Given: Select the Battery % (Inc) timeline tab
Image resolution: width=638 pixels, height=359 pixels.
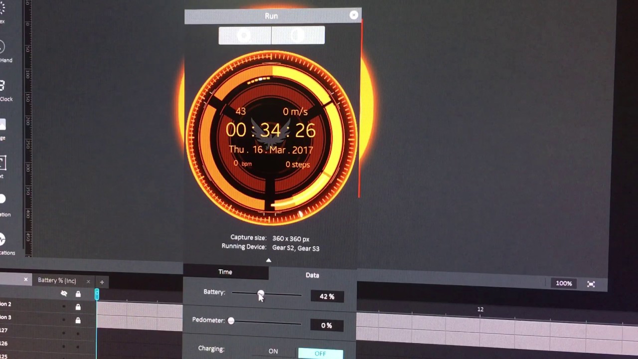Looking at the screenshot, I should coord(57,281).
